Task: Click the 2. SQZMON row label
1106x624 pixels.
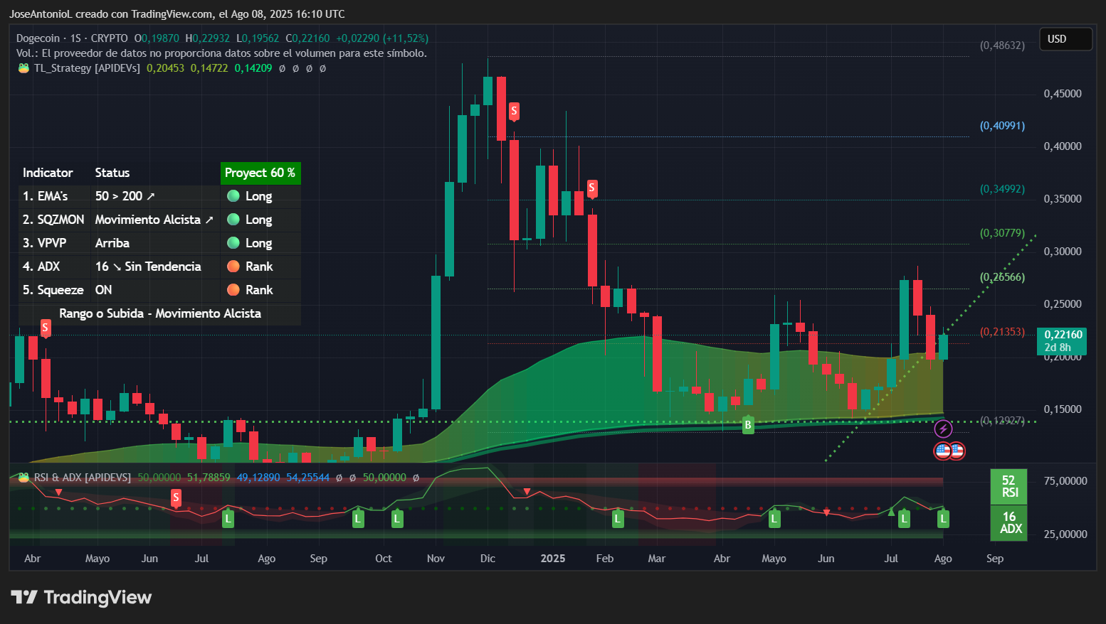Action: 53,220
